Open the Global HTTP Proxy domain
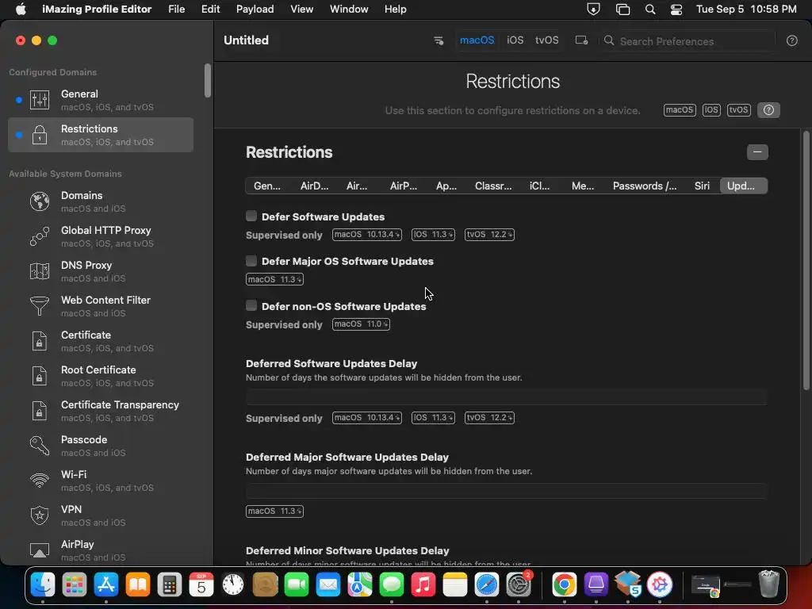The image size is (812, 609). click(x=101, y=236)
